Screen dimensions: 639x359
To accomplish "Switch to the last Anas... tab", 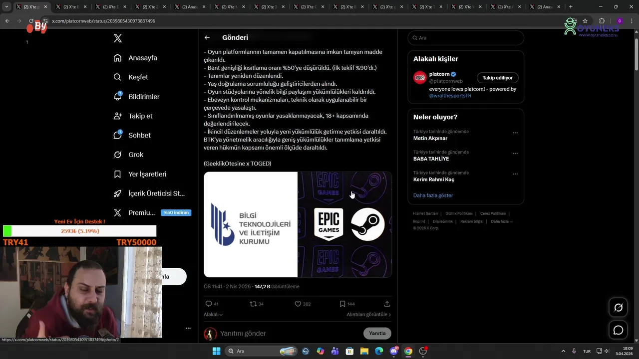I will coord(545,7).
